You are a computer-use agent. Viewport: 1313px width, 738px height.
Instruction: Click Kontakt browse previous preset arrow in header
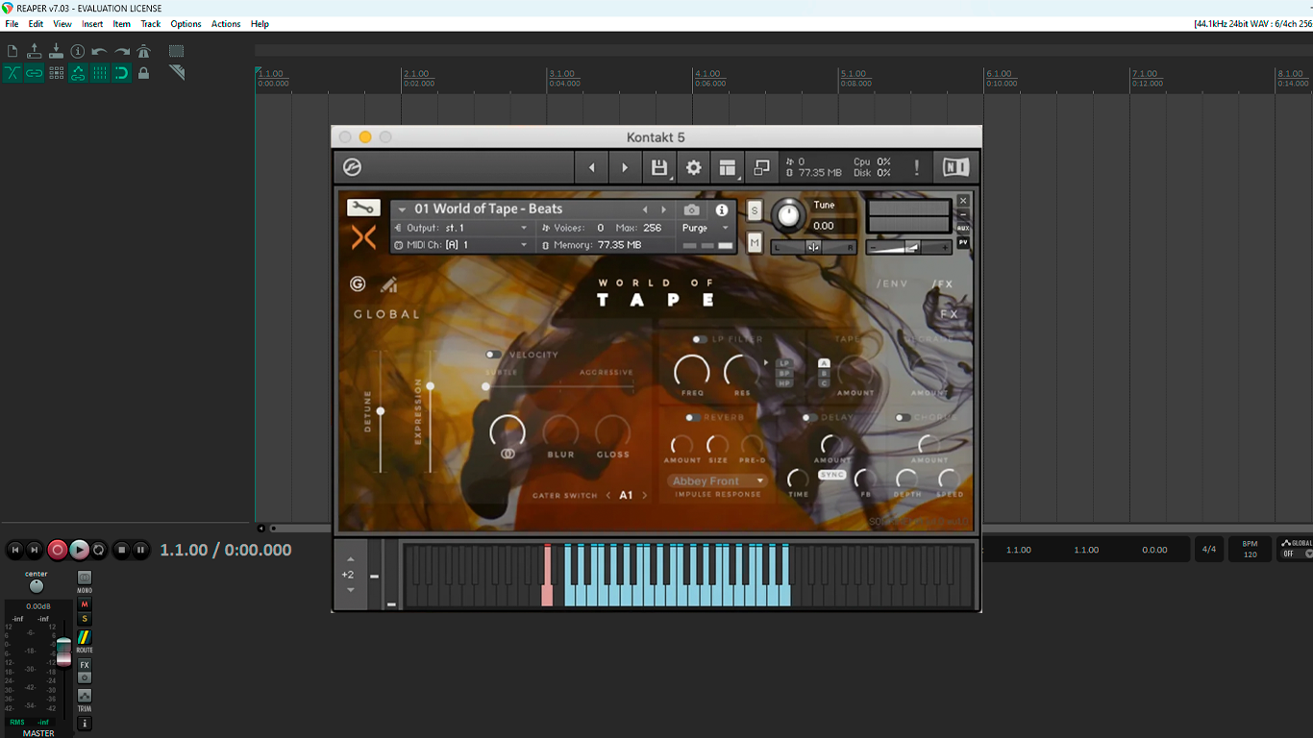[x=591, y=168]
